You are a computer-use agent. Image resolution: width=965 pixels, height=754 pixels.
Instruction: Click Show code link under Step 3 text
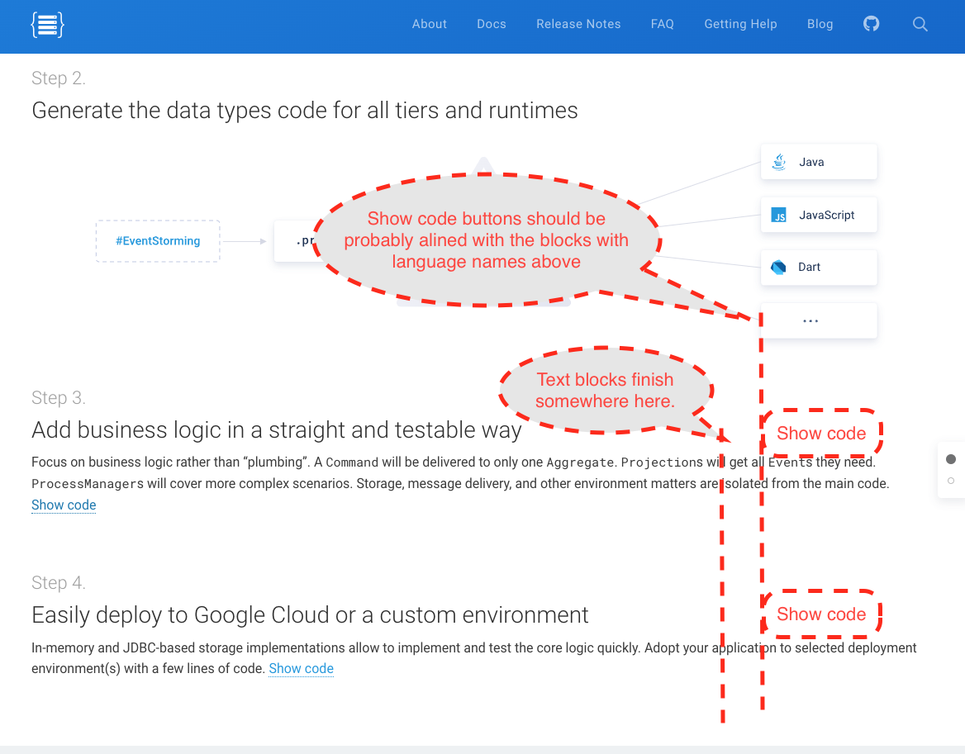coord(64,505)
